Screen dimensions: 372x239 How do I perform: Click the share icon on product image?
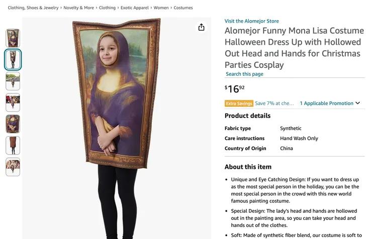click(202, 27)
